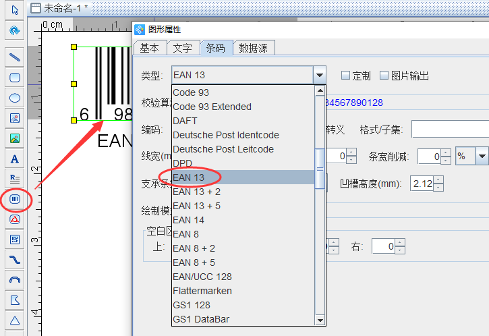Screen dimensions: 489x336
Task: Collapse the 类型 dropdown arrow
Action: [319, 75]
